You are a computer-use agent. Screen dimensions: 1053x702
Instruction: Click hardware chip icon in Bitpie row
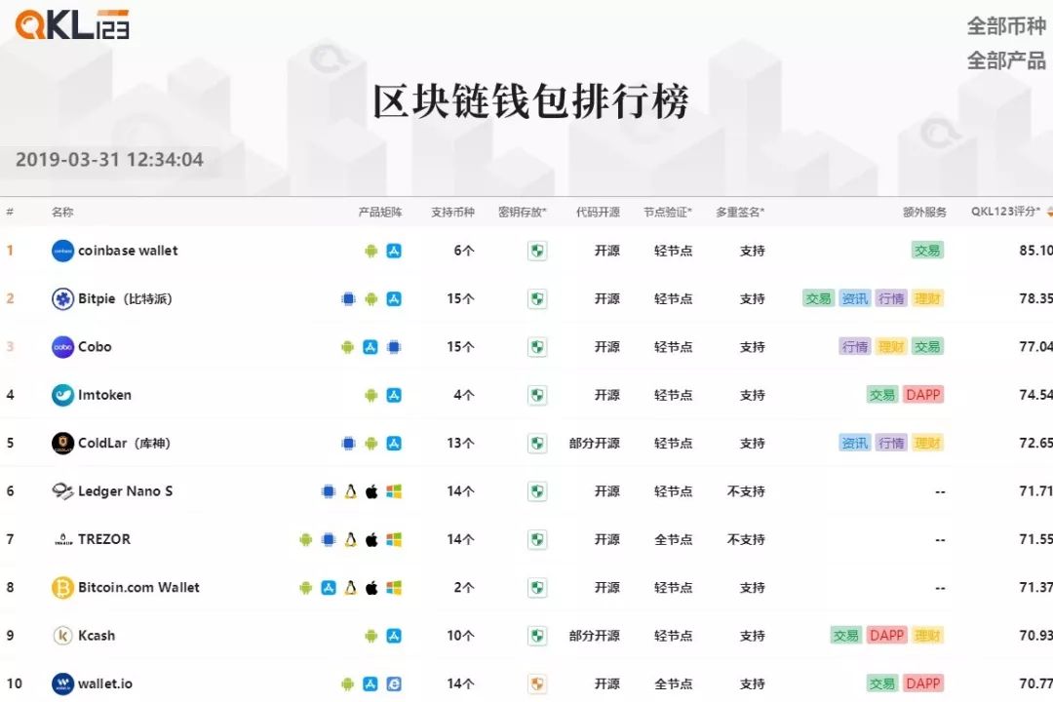click(348, 299)
